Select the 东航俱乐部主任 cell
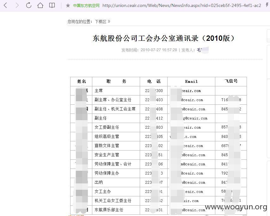The image size is (270, 216). [x=116, y=210]
